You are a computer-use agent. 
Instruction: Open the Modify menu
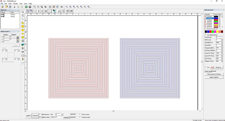click(x=16, y=4)
